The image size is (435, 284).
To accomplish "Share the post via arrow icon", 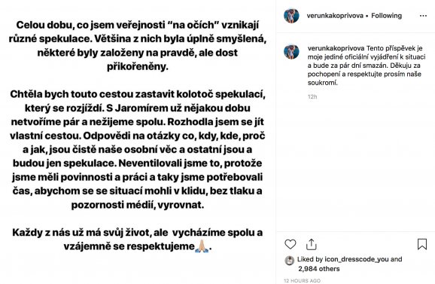I will point(312,244).
